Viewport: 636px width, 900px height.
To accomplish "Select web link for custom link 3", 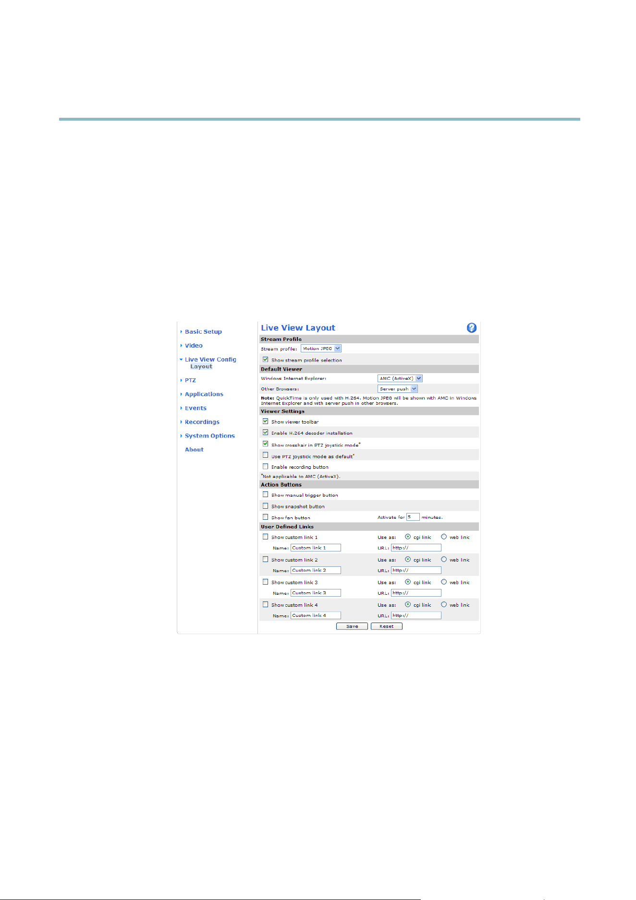I will pos(444,582).
